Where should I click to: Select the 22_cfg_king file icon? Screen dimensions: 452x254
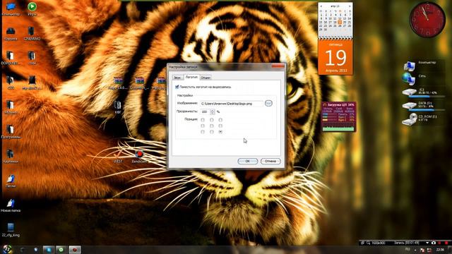click(x=11, y=230)
